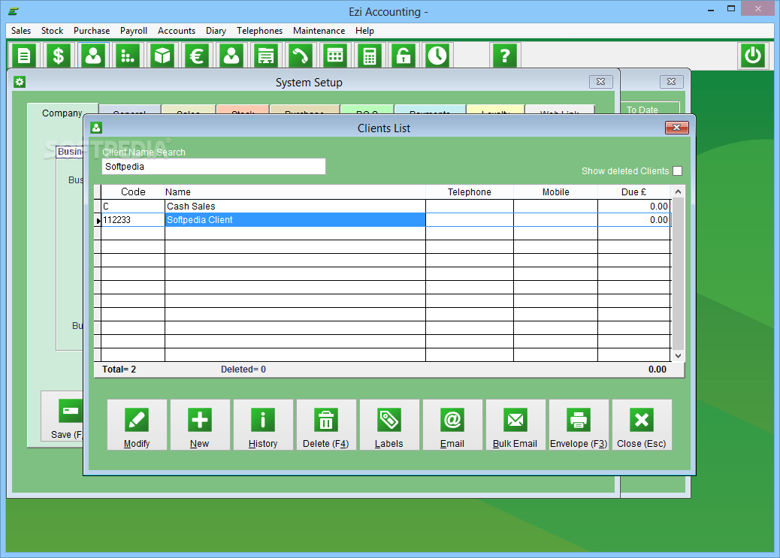The width and height of the screenshot is (780, 558).
Task: Click the Mobile column header
Action: [x=555, y=192]
